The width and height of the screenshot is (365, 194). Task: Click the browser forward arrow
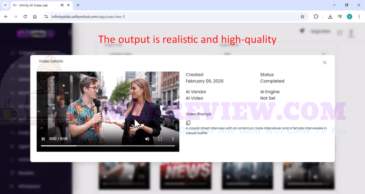[x=15, y=16]
